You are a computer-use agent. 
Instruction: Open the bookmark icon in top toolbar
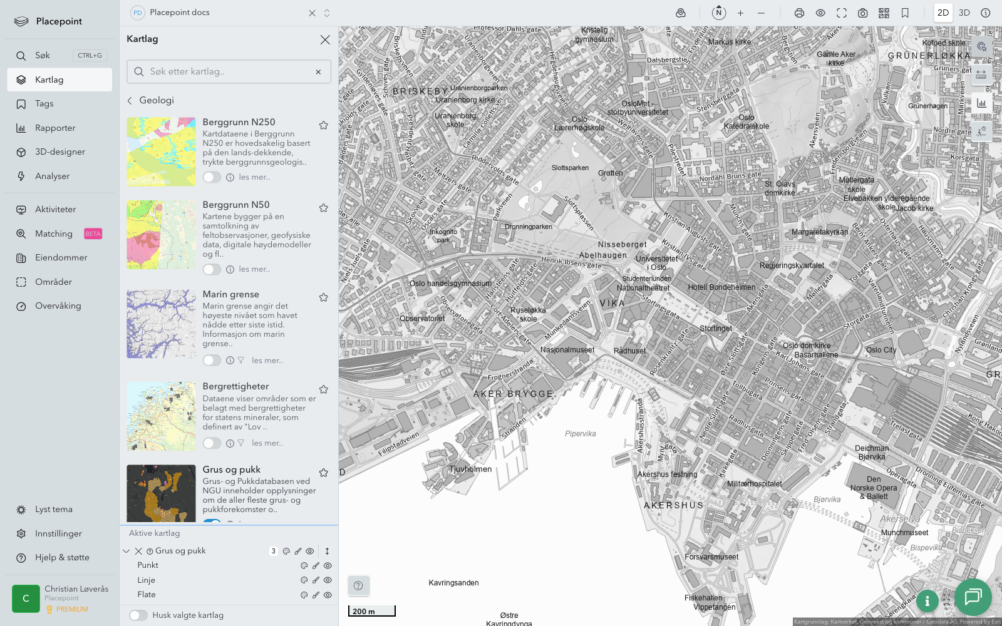pyautogui.click(x=905, y=13)
